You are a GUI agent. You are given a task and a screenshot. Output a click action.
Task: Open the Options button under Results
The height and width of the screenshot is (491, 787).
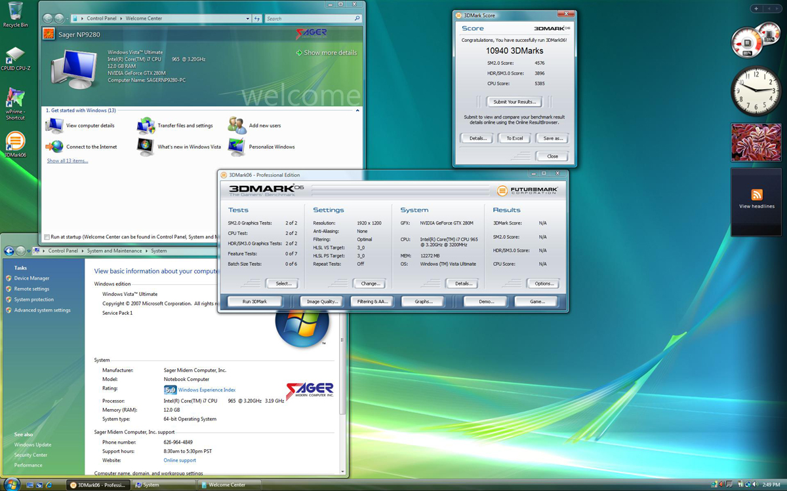point(544,283)
